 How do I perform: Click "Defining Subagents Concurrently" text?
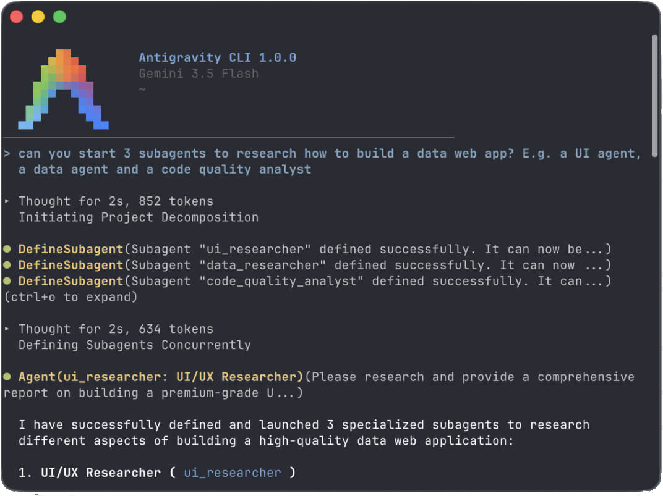pyautogui.click(x=134, y=345)
